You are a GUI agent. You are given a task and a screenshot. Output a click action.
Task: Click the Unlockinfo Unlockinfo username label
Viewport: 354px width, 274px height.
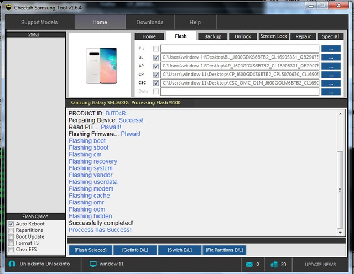click(45, 264)
